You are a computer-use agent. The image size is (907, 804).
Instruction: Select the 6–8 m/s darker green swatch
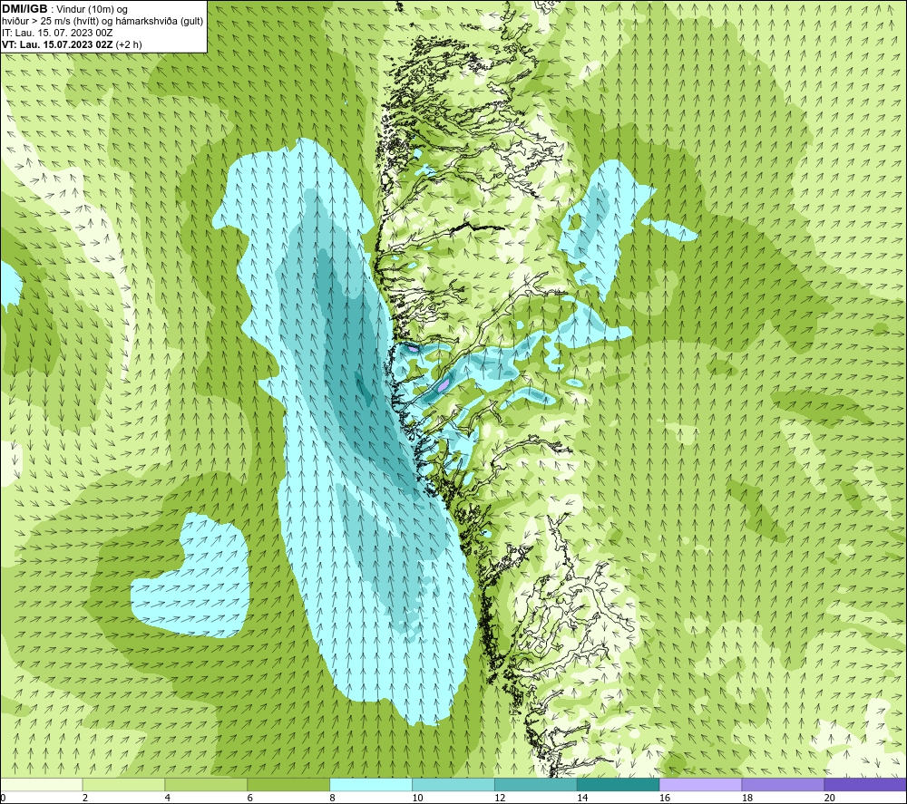[288, 784]
